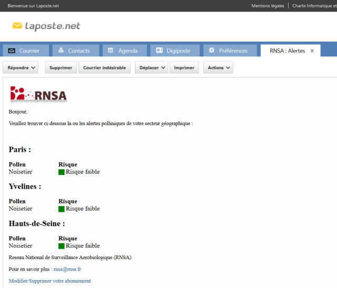Select the RNSA : Alertes tab
Viewport: 337px width, 288px height.
[x=286, y=51]
